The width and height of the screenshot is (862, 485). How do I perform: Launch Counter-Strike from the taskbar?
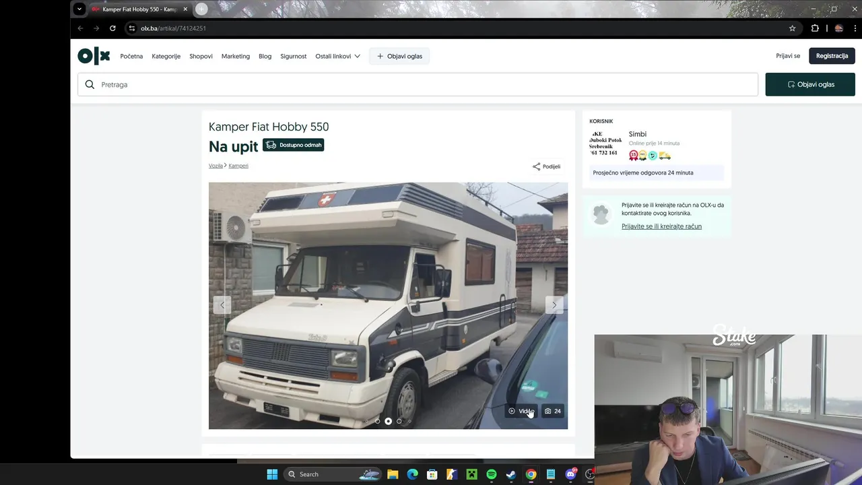pos(452,474)
